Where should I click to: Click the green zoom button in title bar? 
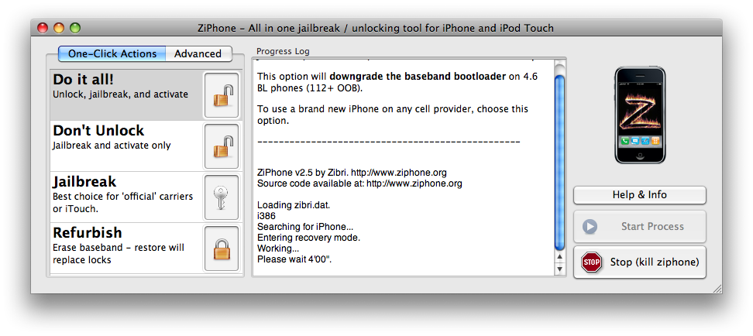click(75, 28)
